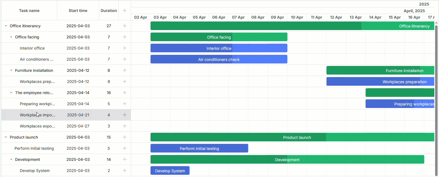439x177 pixels.
Task: Click the plus icon in Interior office row
Action: click(x=125, y=48)
